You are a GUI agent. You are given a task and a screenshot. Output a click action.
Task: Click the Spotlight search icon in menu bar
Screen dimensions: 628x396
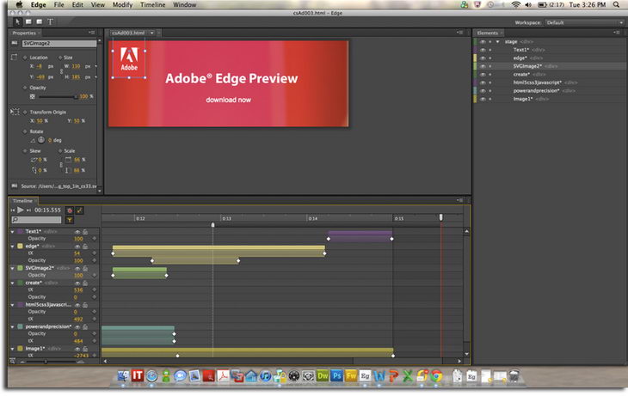[616, 5]
